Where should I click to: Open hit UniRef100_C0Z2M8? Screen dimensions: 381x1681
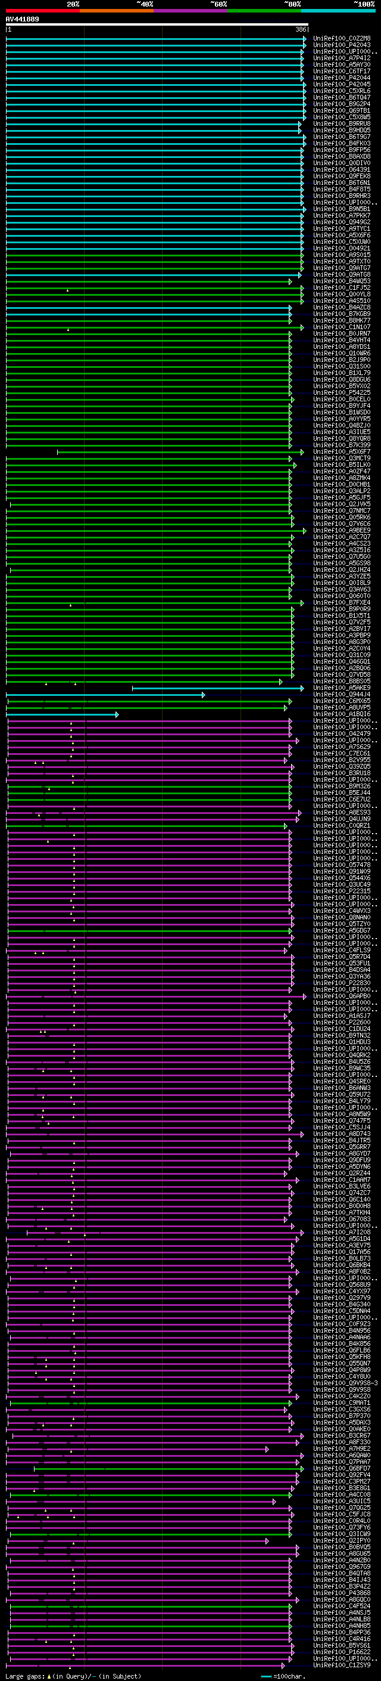pos(342,39)
